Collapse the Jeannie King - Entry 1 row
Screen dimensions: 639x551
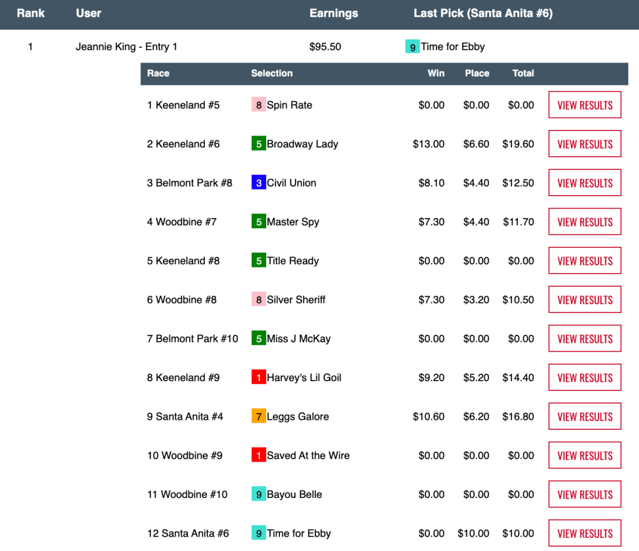126,47
